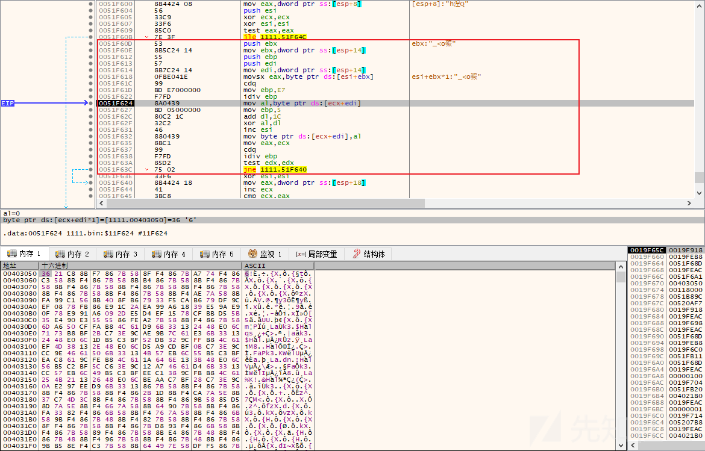The image size is (705, 451).
Task: Switch to the 内存 3 dump tab
Action: point(120,253)
